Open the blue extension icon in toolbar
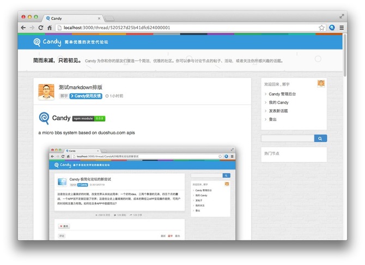The width and height of the screenshot is (365, 265). coord(332,27)
